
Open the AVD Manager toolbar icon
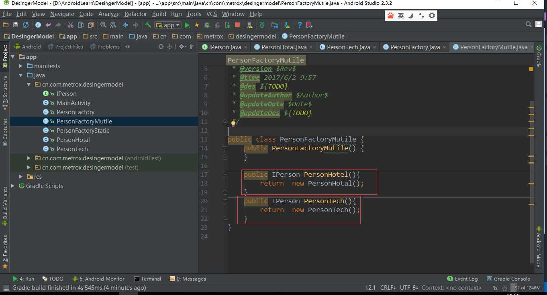tap(250, 25)
